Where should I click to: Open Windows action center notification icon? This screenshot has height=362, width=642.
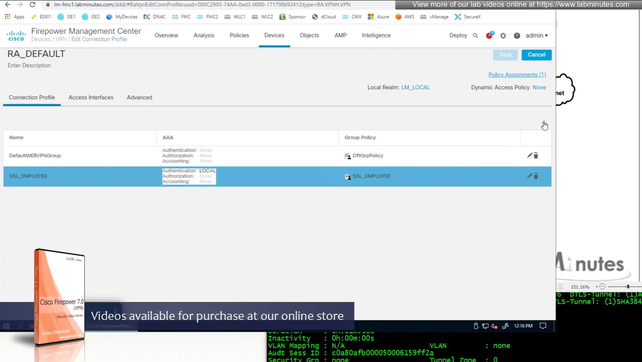(543, 326)
